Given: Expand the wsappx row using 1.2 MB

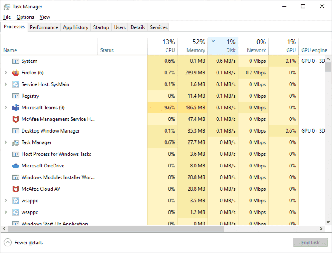Looking at the screenshot, I should (6, 212).
